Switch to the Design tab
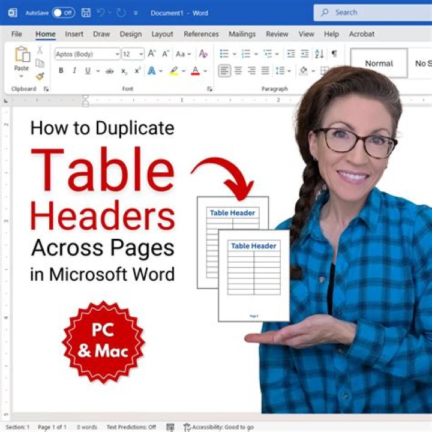432x432 pixels. point(131,34)
